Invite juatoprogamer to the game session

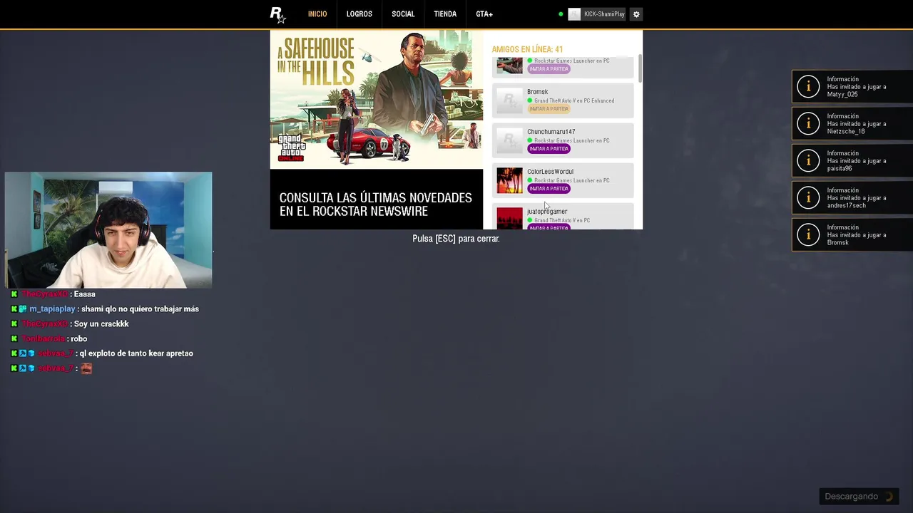[x=549, y=227]
